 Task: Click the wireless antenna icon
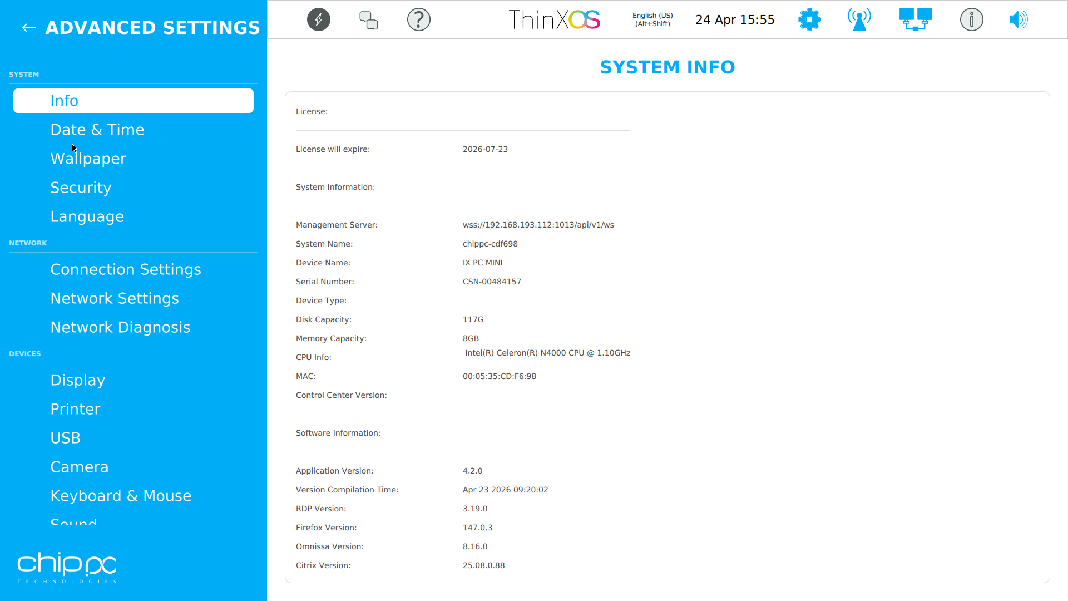point(858,19)
